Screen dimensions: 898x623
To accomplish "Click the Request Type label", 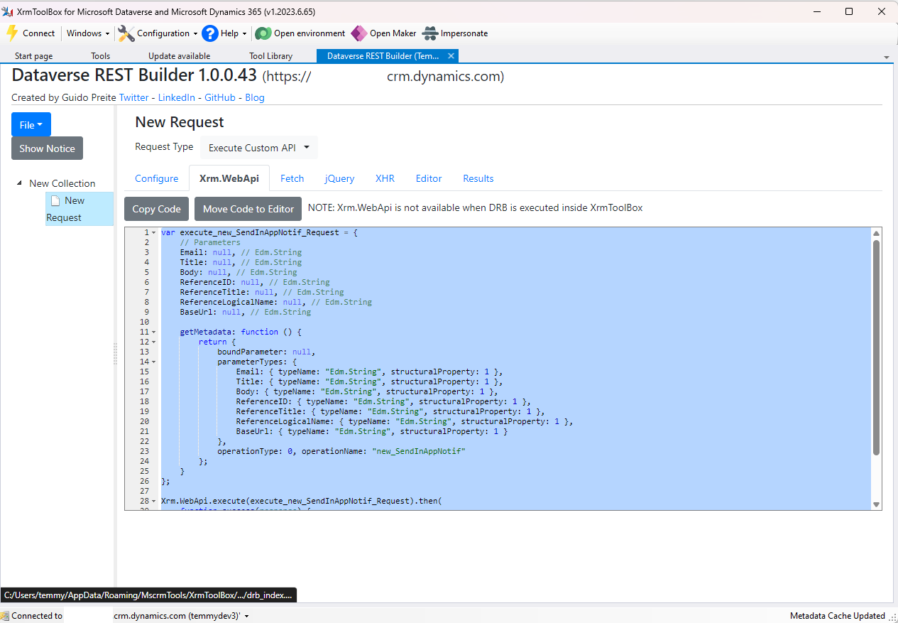I will coord(164,147).
